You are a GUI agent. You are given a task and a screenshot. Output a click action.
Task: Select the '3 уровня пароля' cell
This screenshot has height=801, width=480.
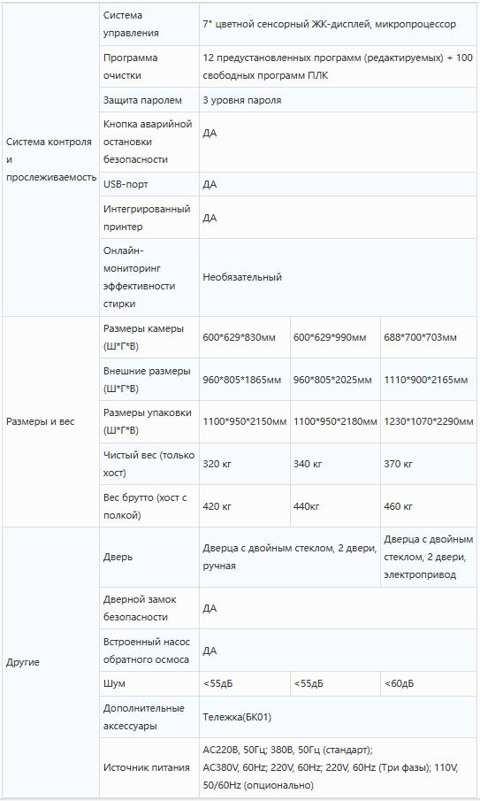point(338,100)
